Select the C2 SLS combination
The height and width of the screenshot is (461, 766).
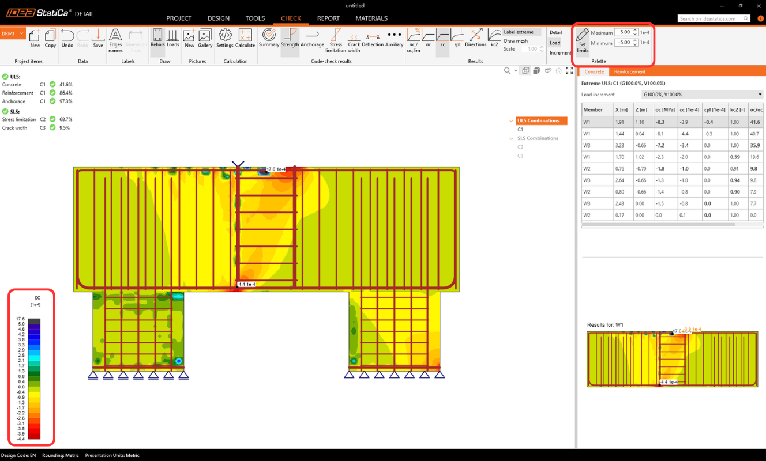(x=520, y=147)
